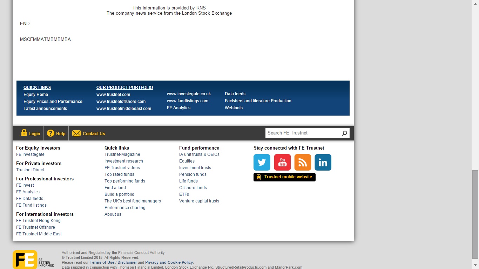
Task: Click scrollbar up arrow
Action: coord(475,3)
